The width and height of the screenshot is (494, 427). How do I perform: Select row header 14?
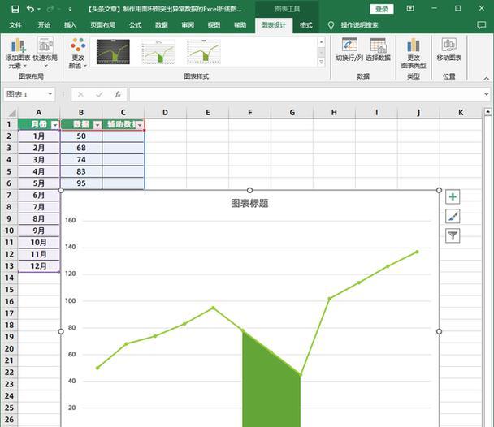[9, 278]
